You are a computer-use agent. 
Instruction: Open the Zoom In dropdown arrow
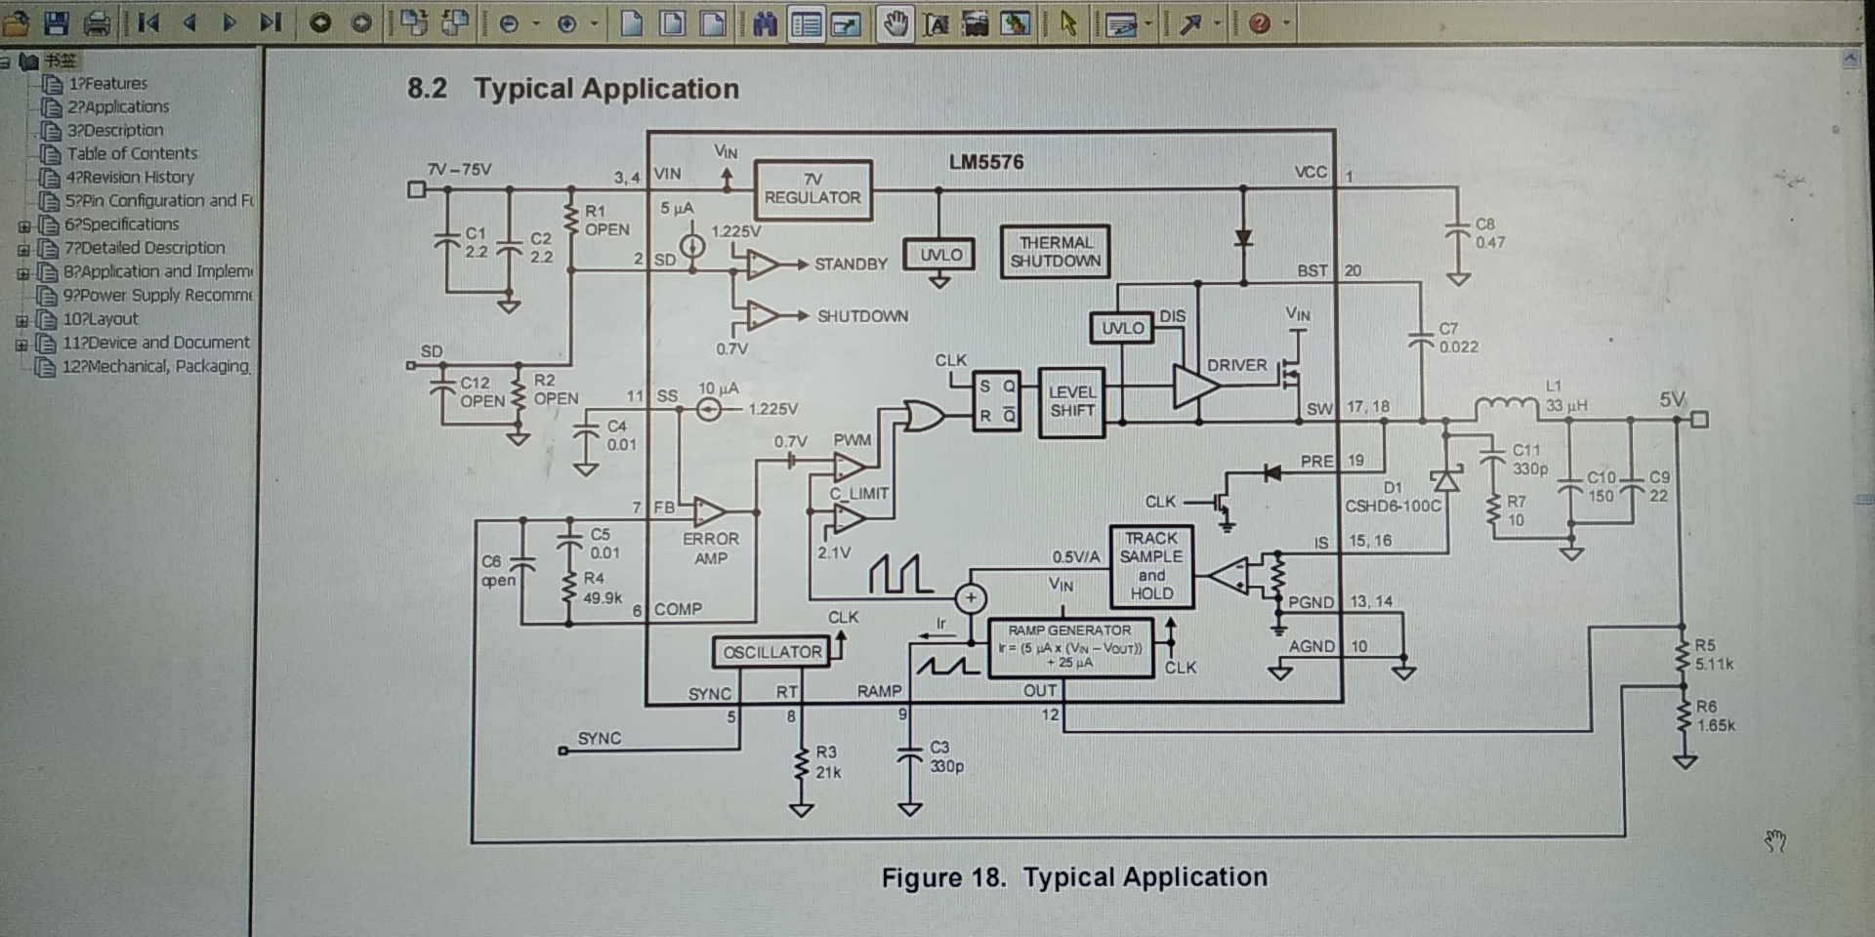594,23
